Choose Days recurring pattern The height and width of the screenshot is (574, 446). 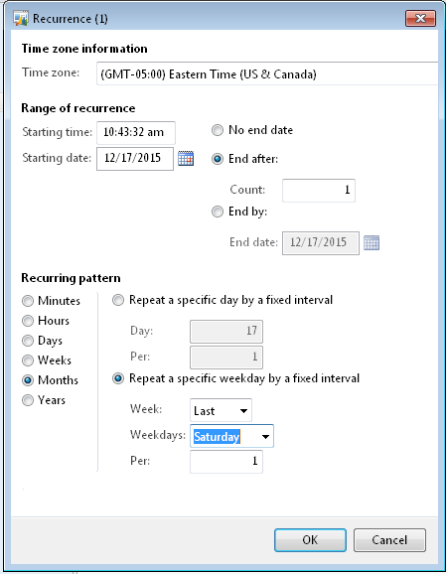[28, 341]
